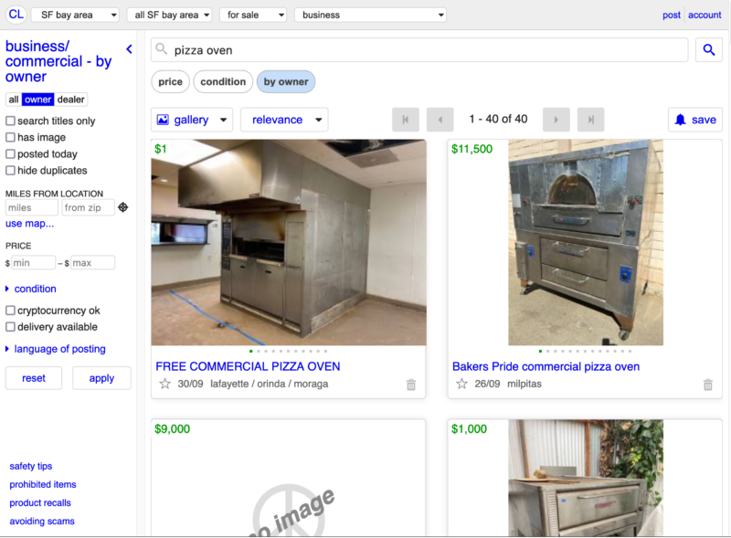Open the relevance sort dropdown
This screenshot has height=538, width=731.
pyautogui.click(x=284, y=120)
